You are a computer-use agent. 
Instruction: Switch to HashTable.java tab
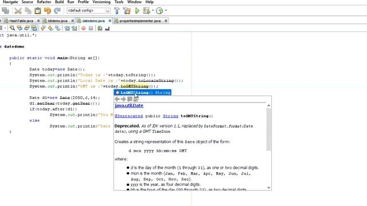tap(21, 21)
